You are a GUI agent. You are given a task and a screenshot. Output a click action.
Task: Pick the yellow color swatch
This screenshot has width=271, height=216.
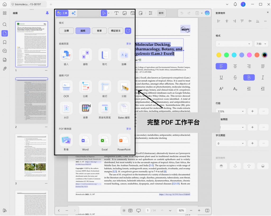(x=219, y=55)
